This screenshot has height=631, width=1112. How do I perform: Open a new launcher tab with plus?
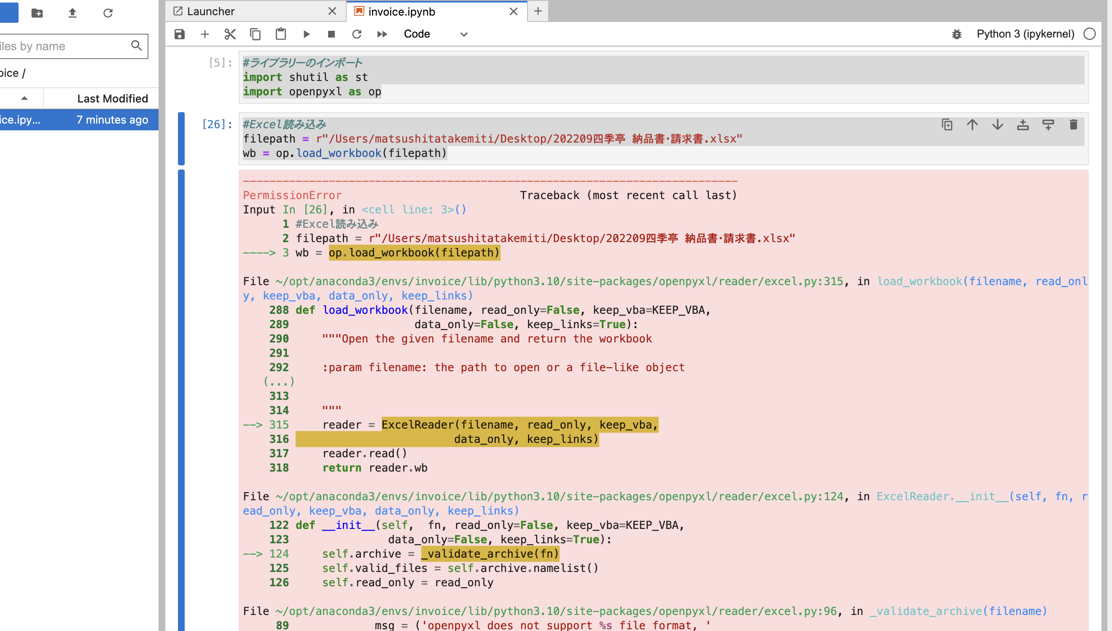pos(538,11)
